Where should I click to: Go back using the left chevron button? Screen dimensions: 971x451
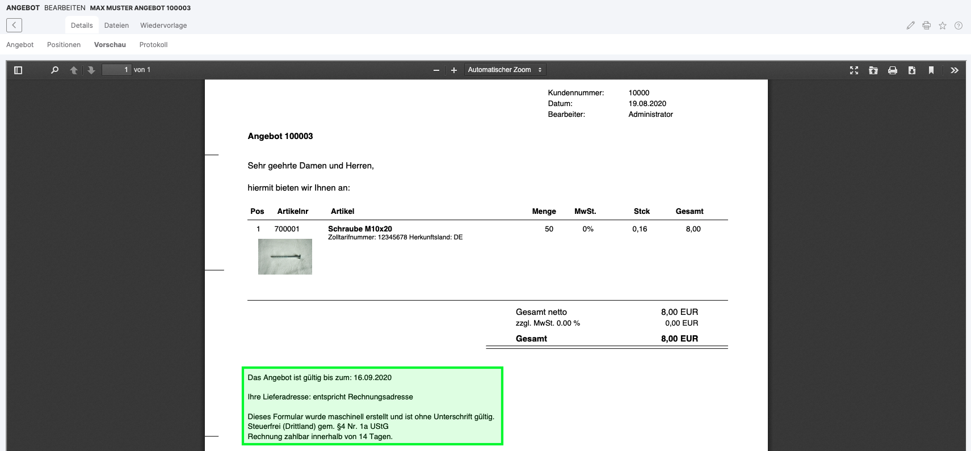click(x=14, y=25)
